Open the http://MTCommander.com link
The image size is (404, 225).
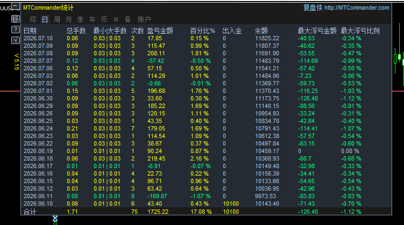tap(357, 8)
